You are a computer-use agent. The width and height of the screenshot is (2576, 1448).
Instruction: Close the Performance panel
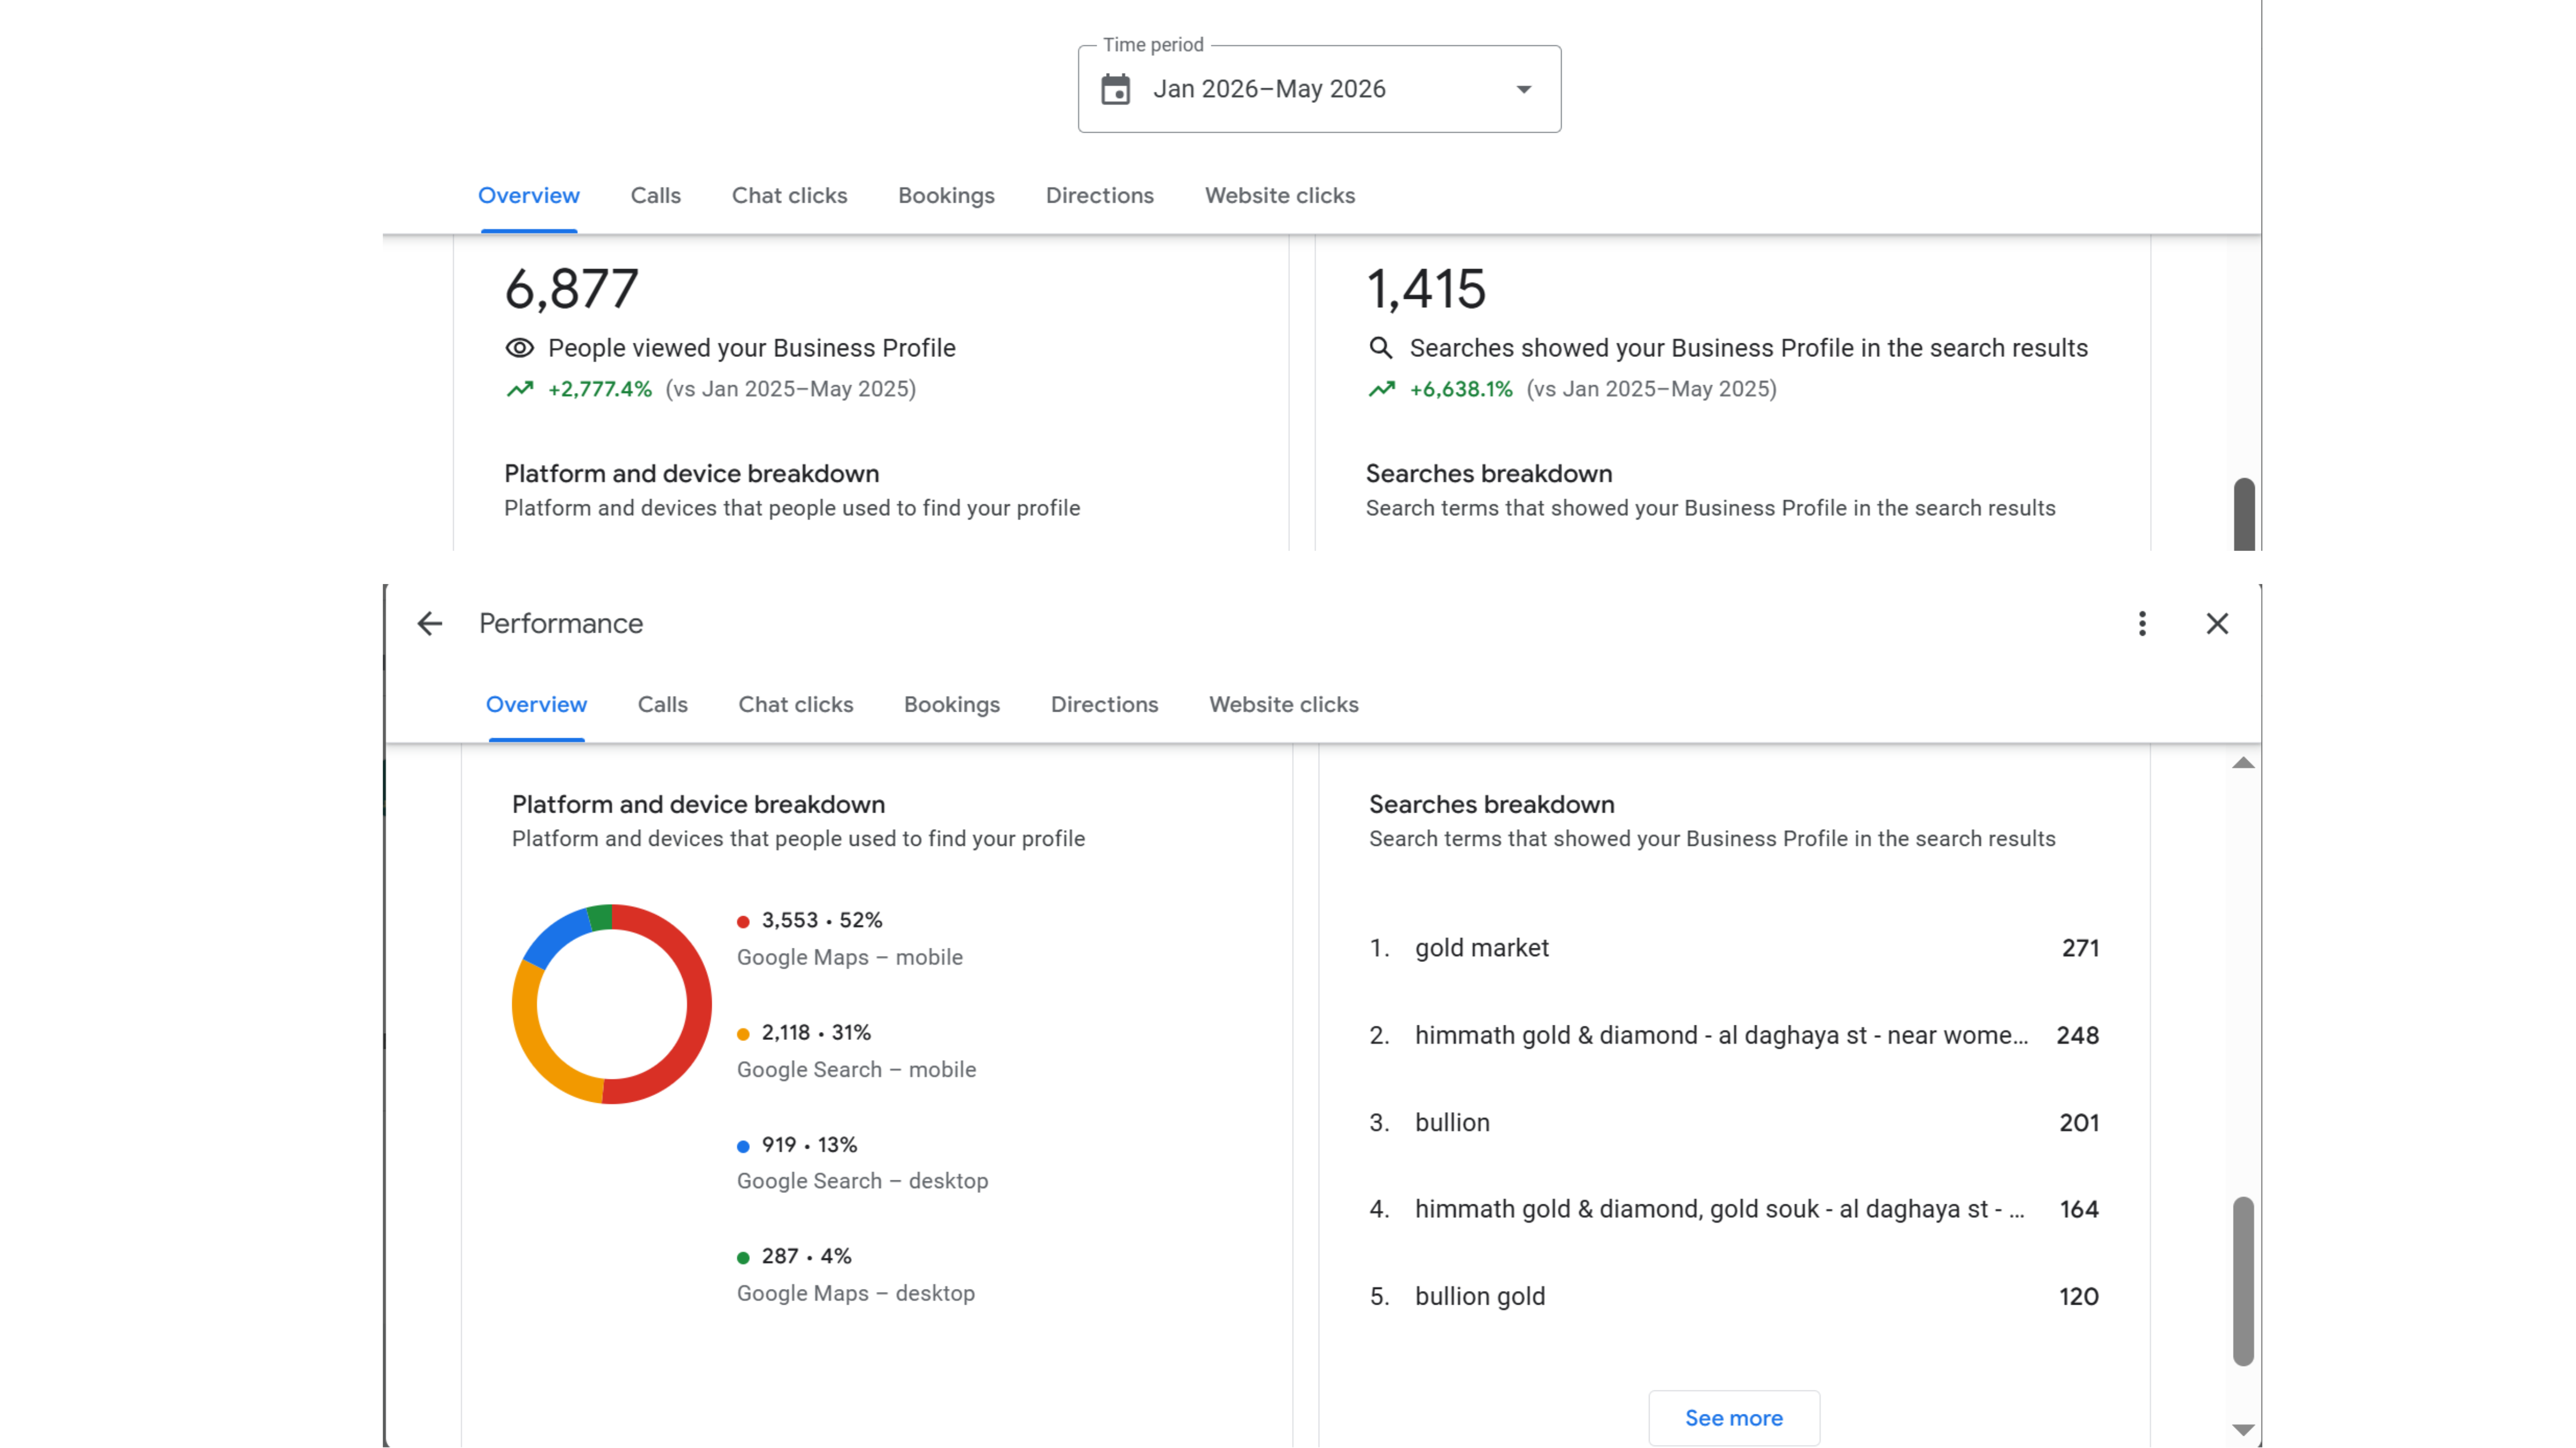2217,624
